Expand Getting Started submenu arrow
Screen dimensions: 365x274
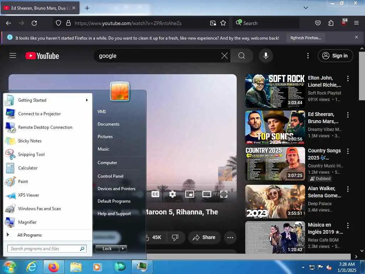(x=87, y=100)
